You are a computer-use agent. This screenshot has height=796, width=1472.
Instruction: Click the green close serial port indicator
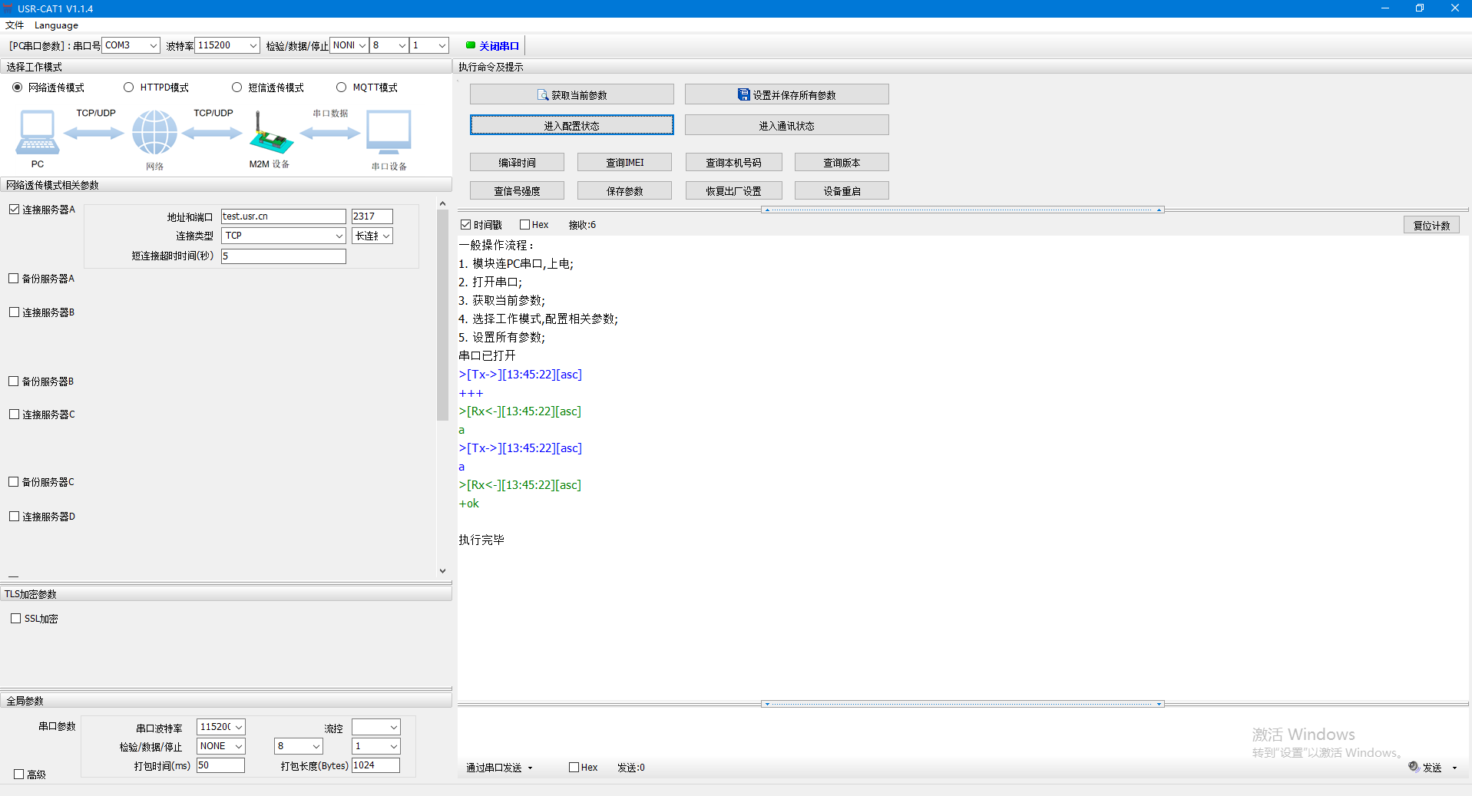click(471, 45)
